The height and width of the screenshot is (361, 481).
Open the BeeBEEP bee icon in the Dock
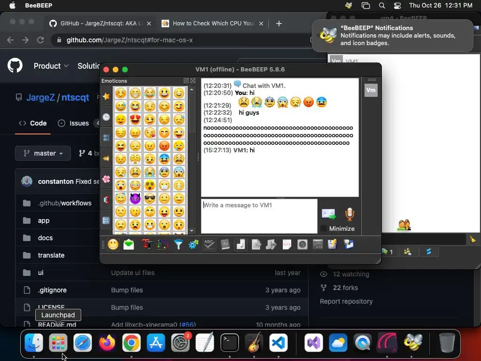[x=412, y=343]
